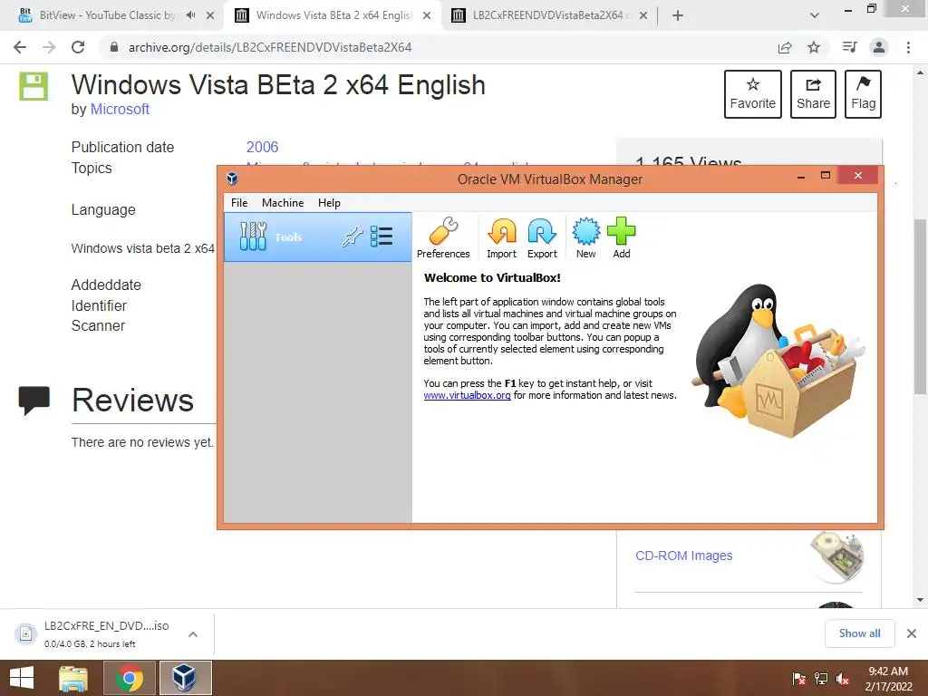Click the Chrome taskbar icon
Image resolution: width=928 pixels, height=696 pixels.
pyautogui.click(x=130, y=678)
